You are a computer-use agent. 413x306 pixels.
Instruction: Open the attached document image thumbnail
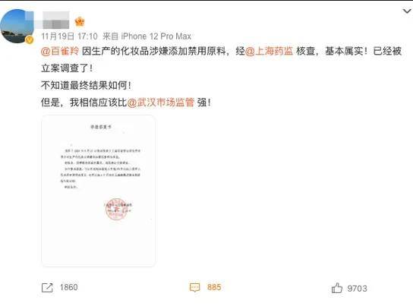pos(98,191)
